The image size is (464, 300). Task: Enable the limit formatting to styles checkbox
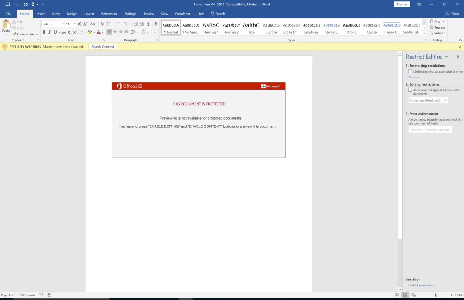[x=411, y=71]
